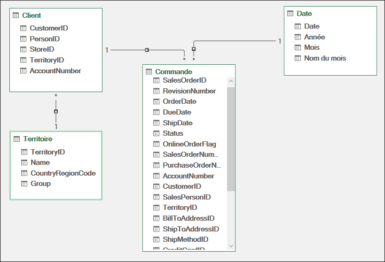Click the Group field in Territoire
This screenshot has width=385, height=262.
tap(40, 184)
